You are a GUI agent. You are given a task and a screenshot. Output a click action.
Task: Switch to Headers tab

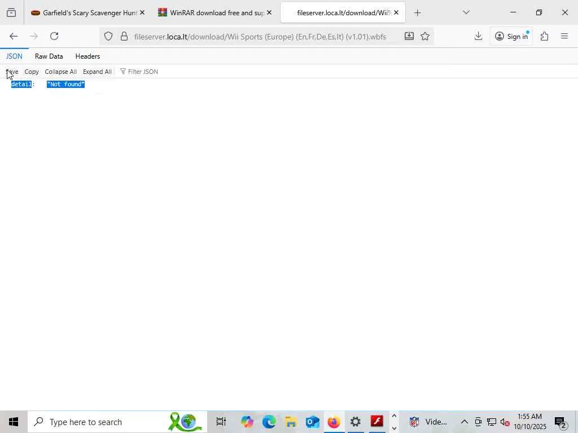pyautogui.click(x=87, y=56)
